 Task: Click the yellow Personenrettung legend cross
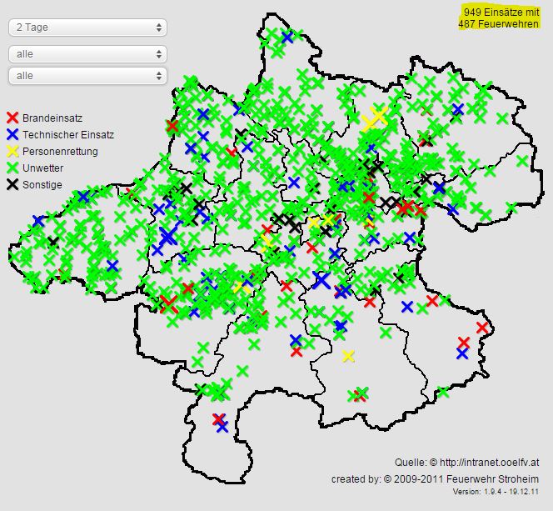click(12, 152)
